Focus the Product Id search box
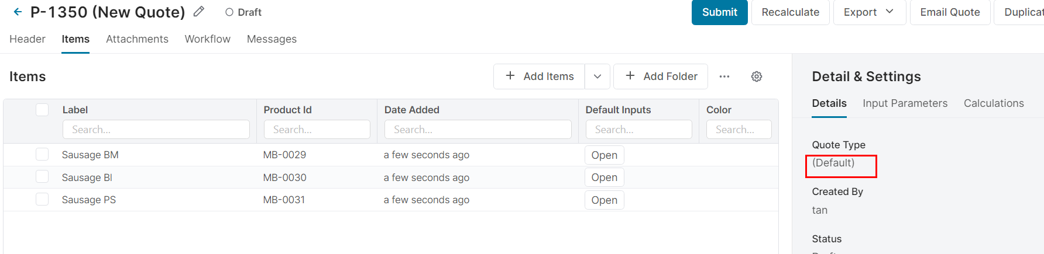Screen dimensions: 1044x254 tap(317, 130)
